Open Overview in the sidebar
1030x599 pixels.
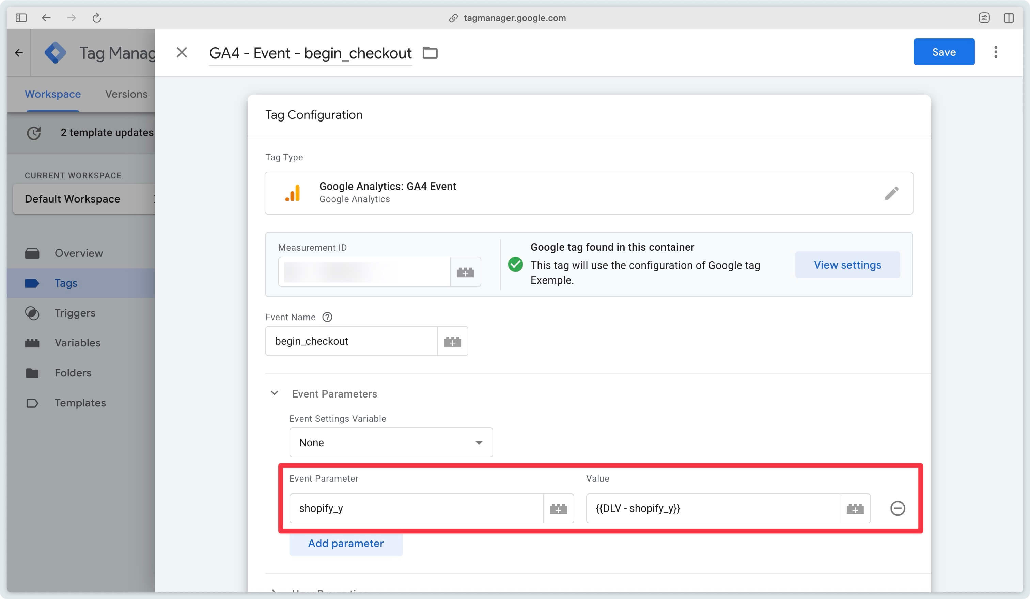pyautogui.click(x=81, y=253)
